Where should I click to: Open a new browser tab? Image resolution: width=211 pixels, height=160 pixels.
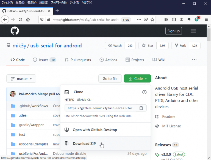click(x=57, y=11)
